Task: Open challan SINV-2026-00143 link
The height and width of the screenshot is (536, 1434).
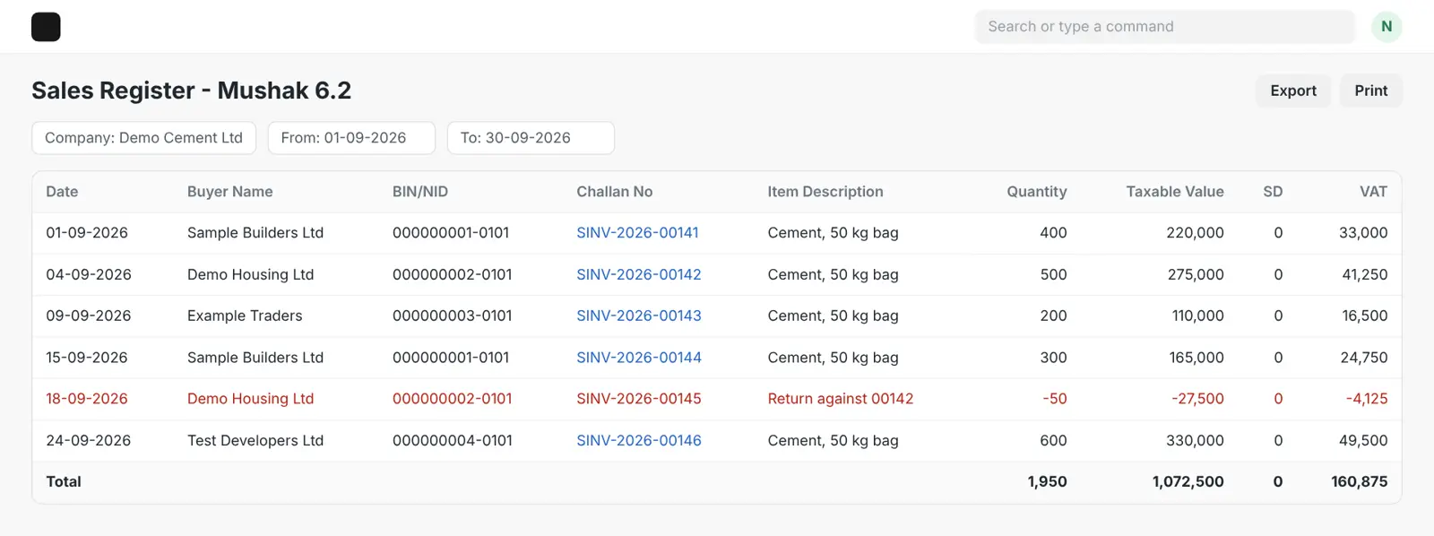Action: tap(639, 316)
